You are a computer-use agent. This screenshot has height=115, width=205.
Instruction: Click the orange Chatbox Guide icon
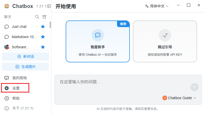click(165, 98)
